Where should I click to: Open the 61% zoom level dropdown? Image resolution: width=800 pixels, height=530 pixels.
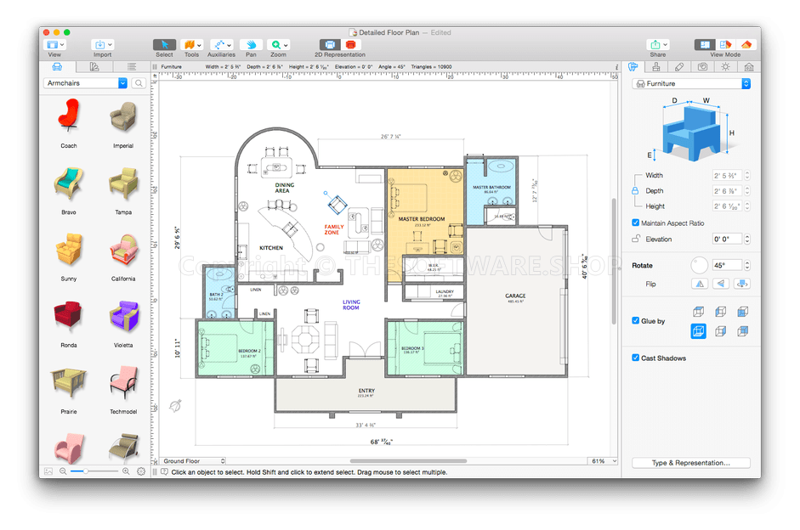coord(604,460)
